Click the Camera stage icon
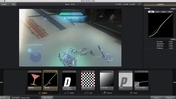This screenshot has width=176, height=99. 104,93
